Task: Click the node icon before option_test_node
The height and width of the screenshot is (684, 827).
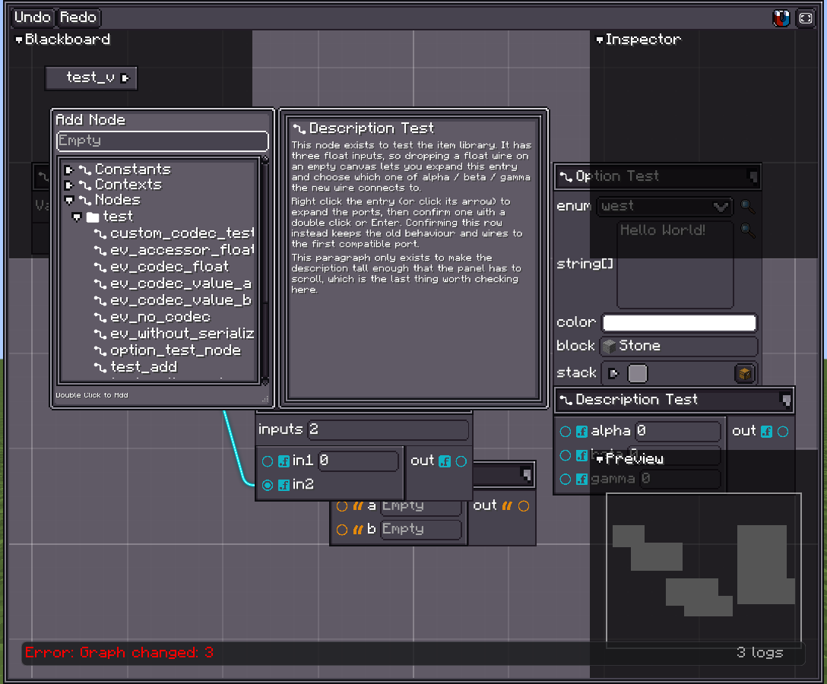Action: click(x=100, y=350)
